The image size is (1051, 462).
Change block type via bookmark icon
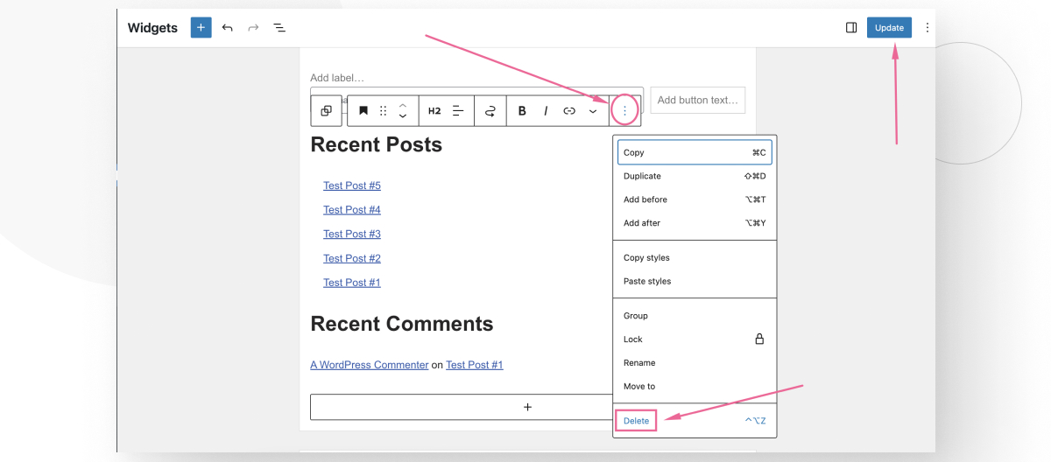(x=363, y=111)
